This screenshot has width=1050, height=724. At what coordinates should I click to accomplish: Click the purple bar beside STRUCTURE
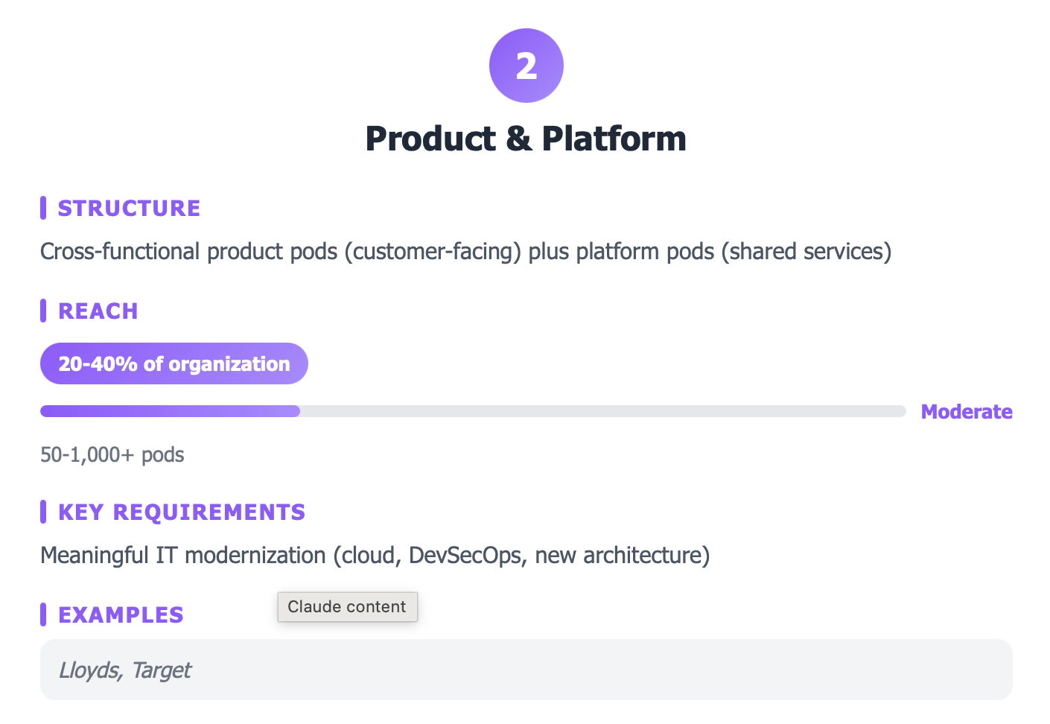click(x=43, y=208)
